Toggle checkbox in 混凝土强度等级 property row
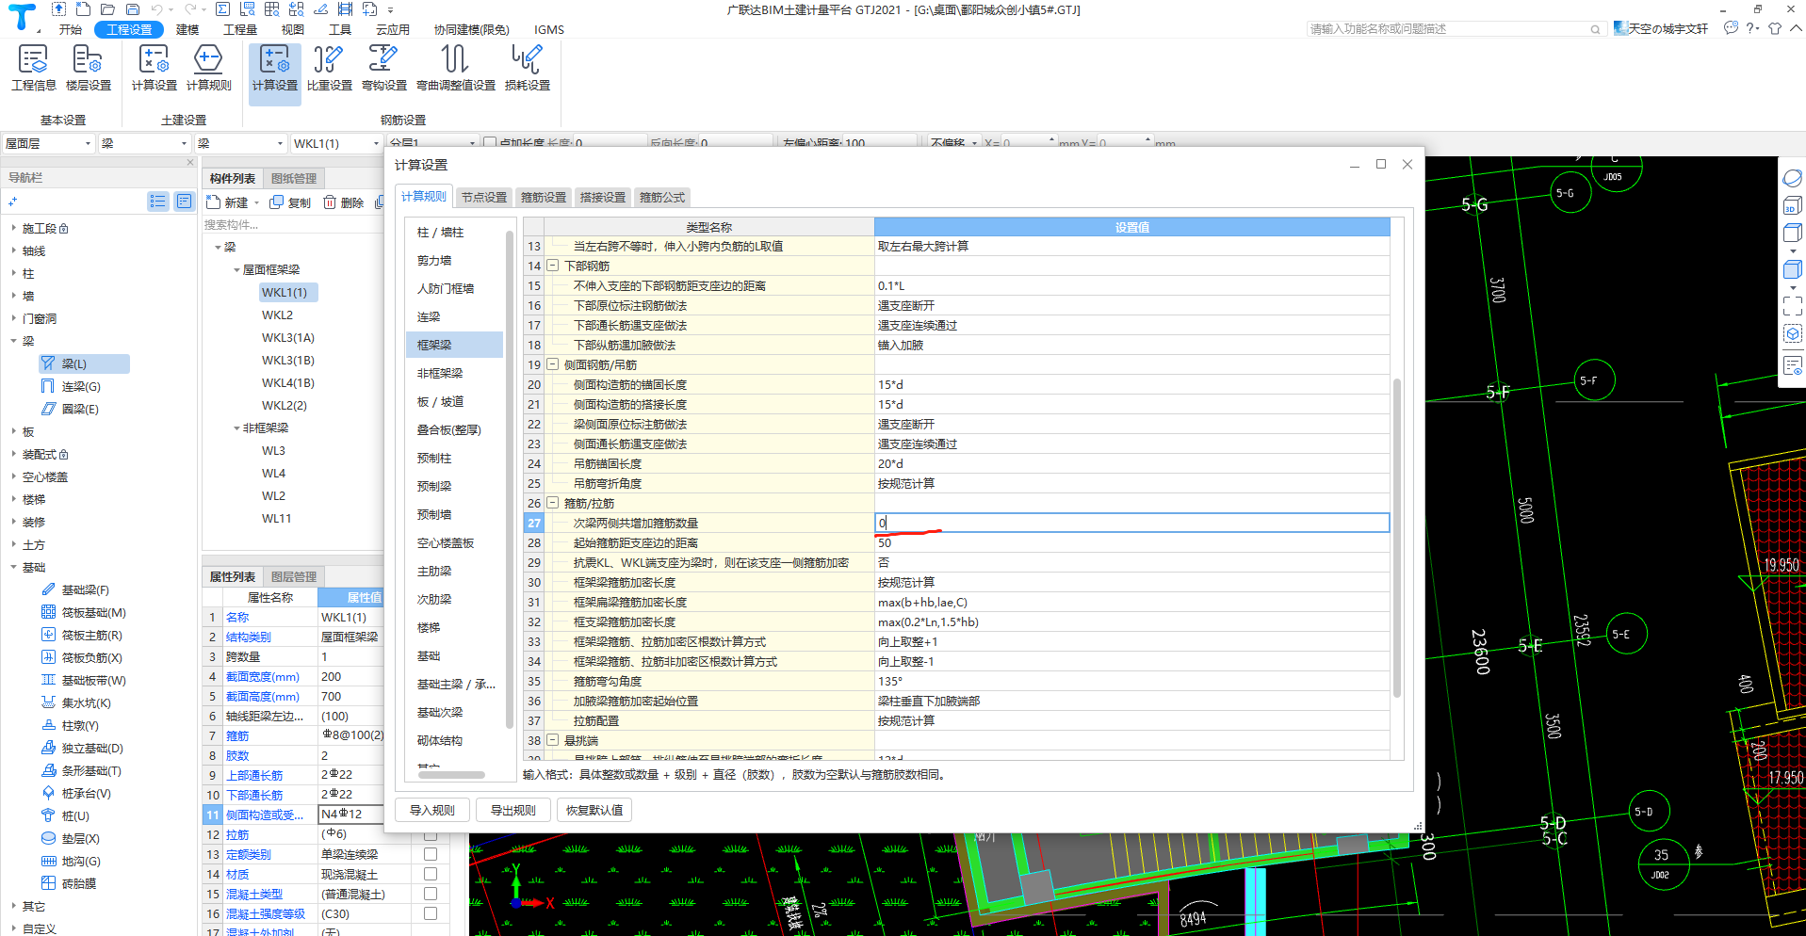Screen dimensions: 1806x936 coord(431,913)
